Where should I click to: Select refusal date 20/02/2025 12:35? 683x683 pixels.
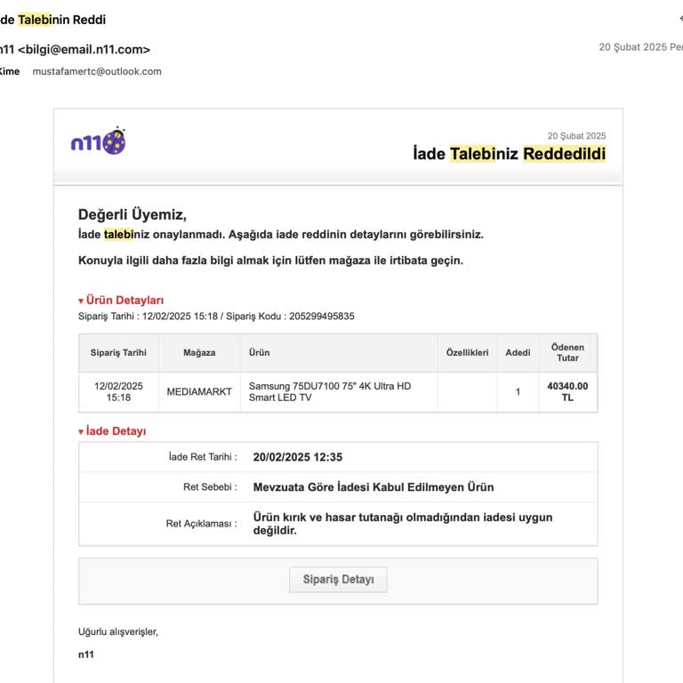[x=298, y=457]
